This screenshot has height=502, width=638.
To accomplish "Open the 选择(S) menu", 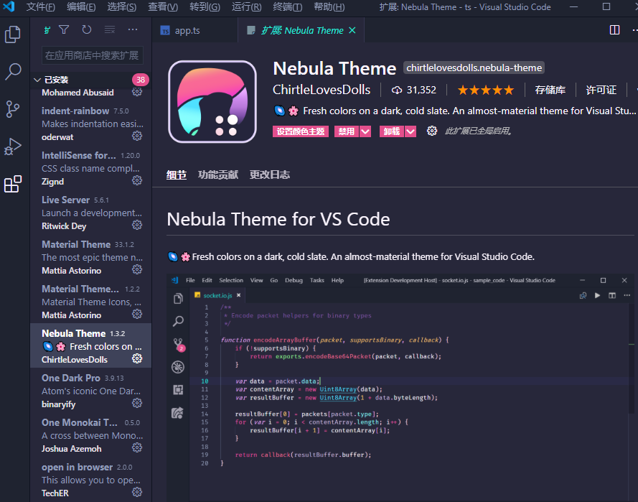I will 122,7.
